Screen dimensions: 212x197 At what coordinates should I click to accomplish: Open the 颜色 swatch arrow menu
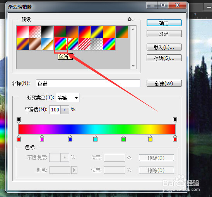(74, 170)
